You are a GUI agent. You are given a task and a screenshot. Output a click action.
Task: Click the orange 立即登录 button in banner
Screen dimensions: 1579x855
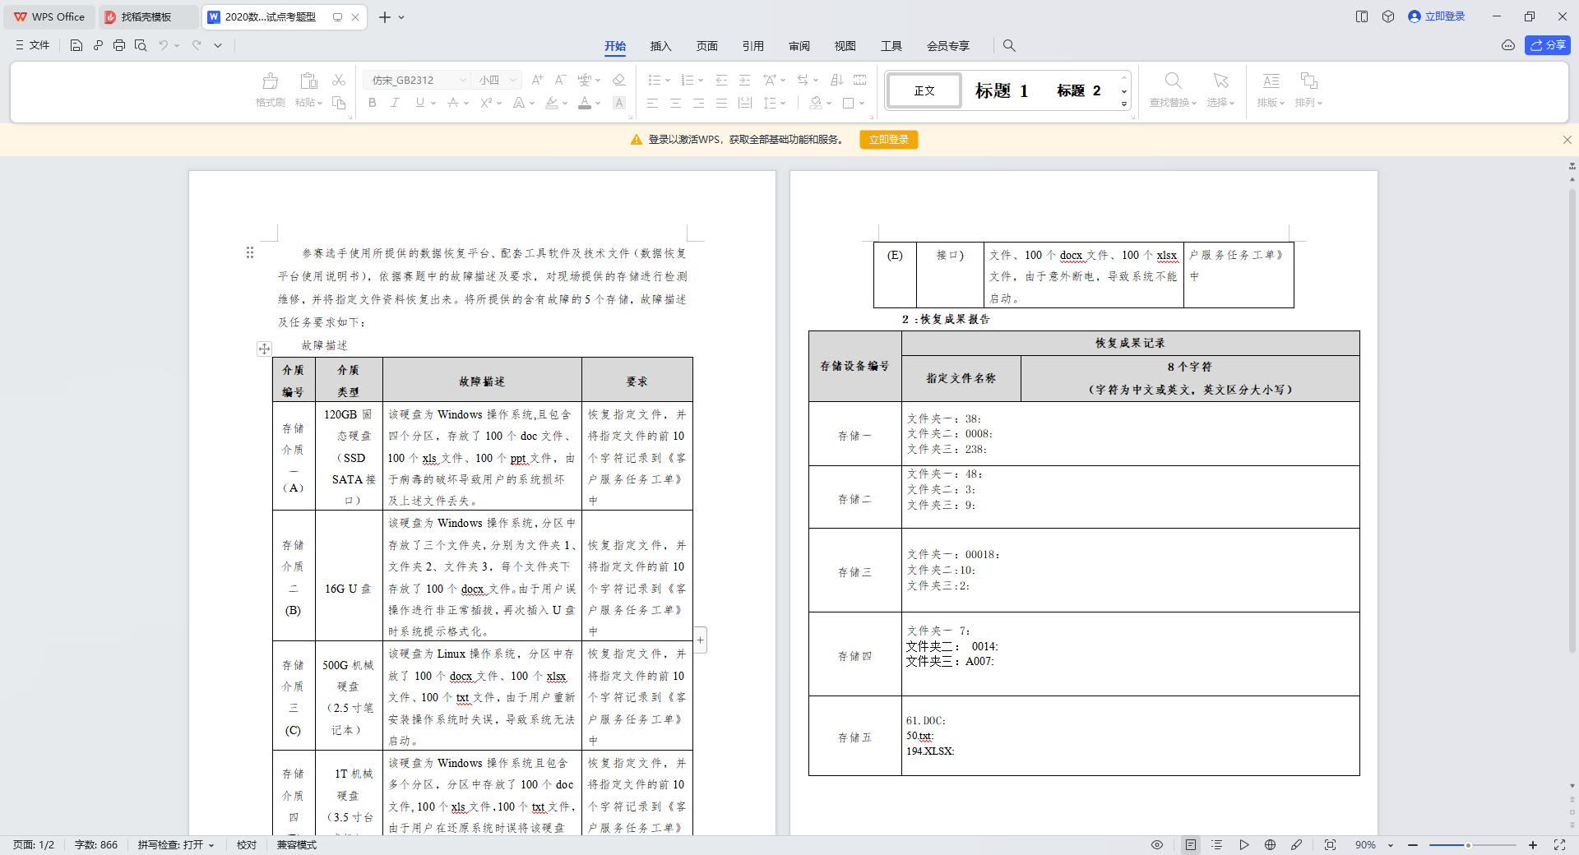tap(888, 140)
